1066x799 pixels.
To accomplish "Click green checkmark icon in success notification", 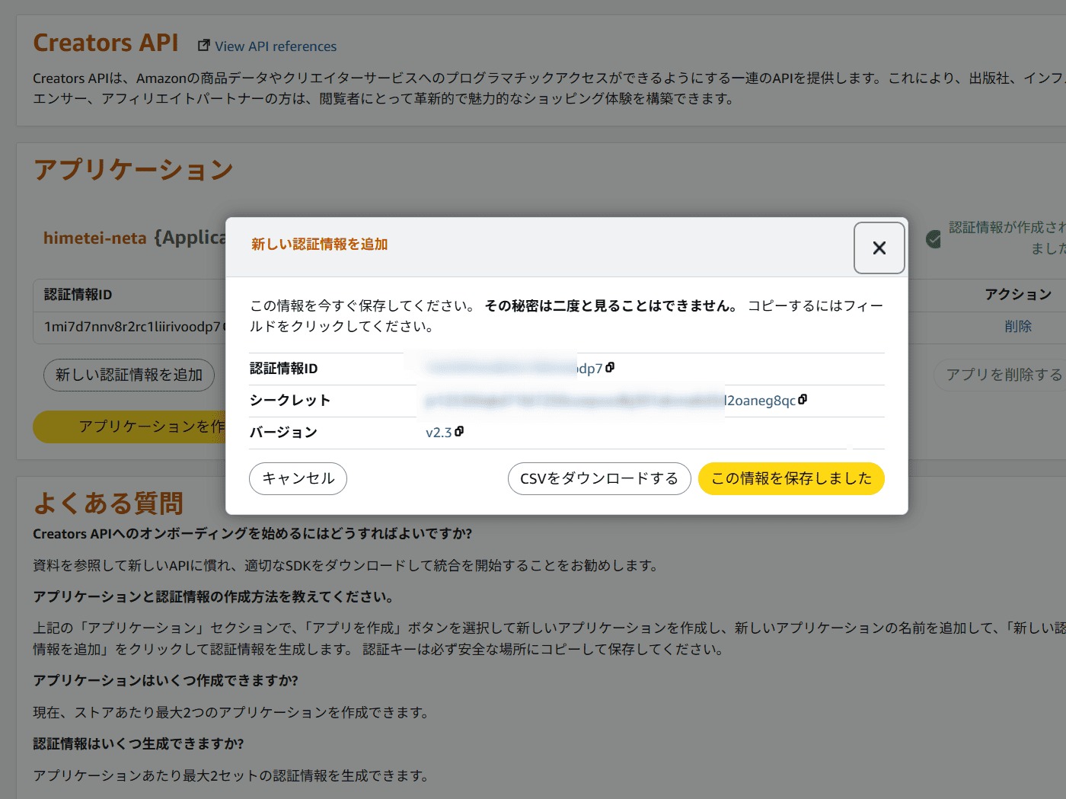I will (x=933, y=239).
